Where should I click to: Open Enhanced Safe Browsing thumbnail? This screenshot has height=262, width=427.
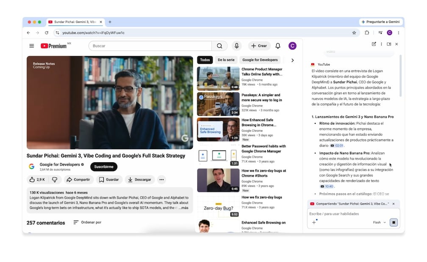[219, 129]
